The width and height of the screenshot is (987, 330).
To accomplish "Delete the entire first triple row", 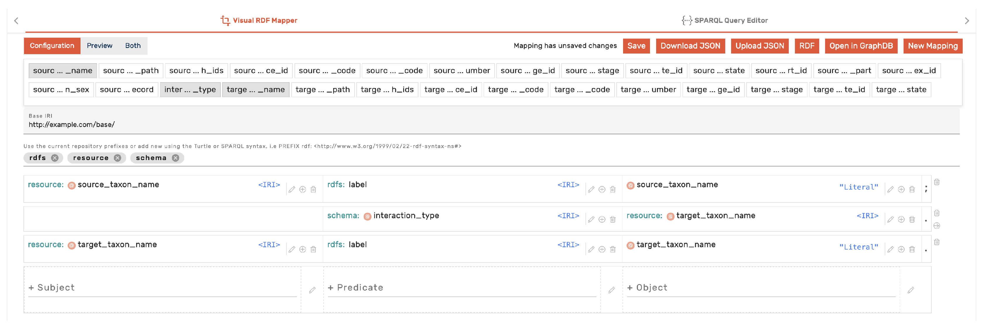I will [936, 182].
